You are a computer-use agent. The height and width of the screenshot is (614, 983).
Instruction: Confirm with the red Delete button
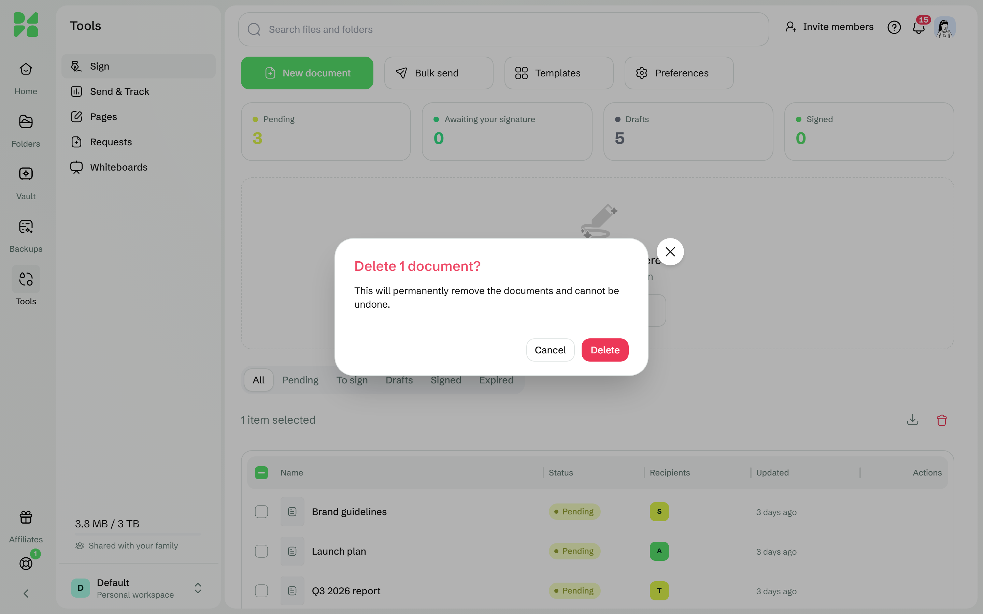pyautogui.click(x=605, y=350)
